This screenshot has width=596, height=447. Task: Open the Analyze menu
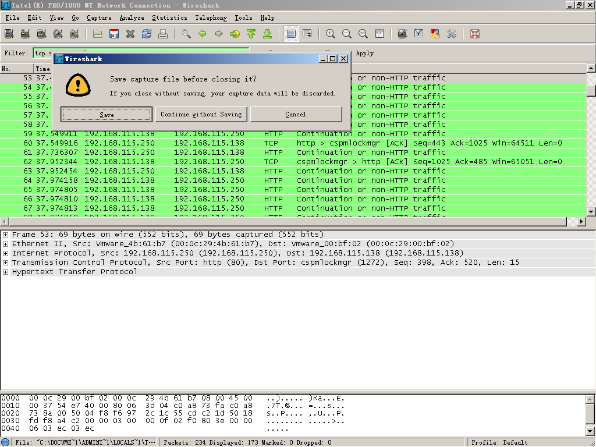tap(132, 18)
